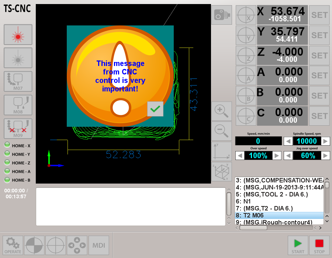The height and width of the screenshot is (258, 332).
Task: Toggle the HOME - X indicator
Action: (x=7, y=145)
